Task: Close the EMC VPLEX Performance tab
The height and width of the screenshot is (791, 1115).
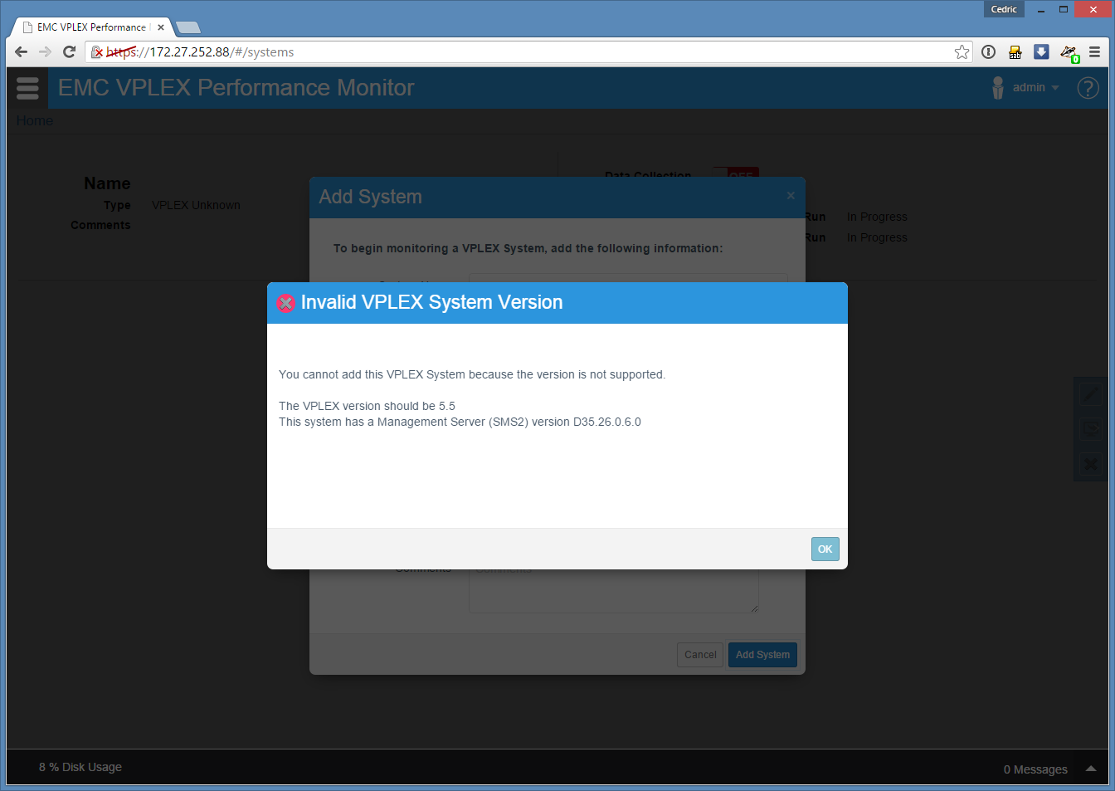Action: (161, 27)
